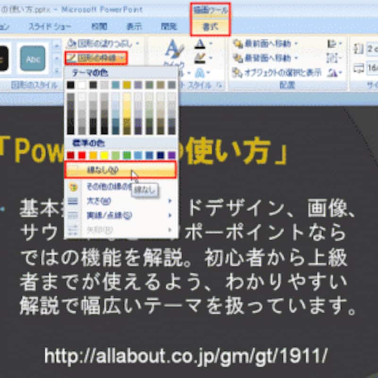Expand the full shape styles gallery
The height and width of the screenshot is (378, 378).
click(57, 71)
